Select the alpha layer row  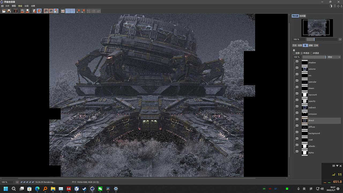pyautogui.click(x=318, y=153)
